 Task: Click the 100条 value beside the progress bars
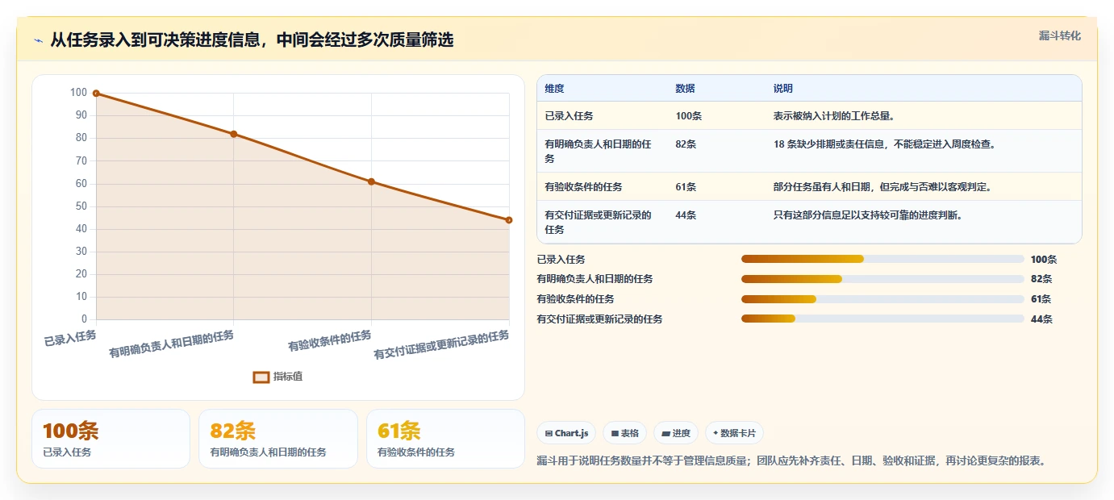tap(1044, 260)
